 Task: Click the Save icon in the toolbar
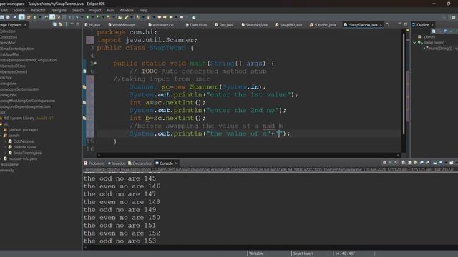[1, 17]
